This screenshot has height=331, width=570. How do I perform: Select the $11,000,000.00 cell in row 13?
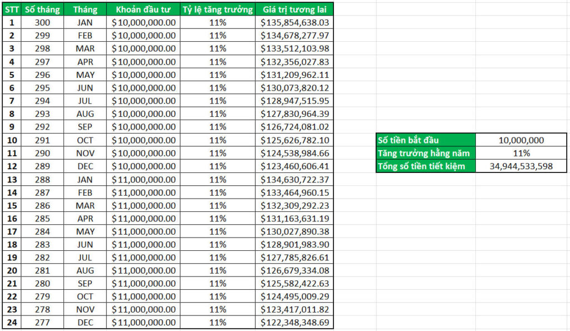click(x=143, y=180)
